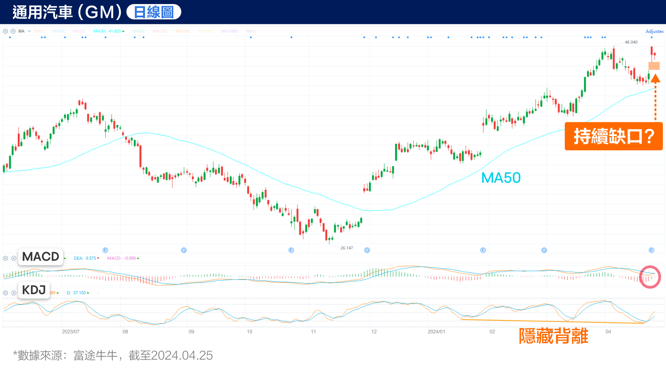Click the 'Q' dividend marker near December
The width and height of the screenshot is (666, 373).
pyautogui.click(x=366, y=250)
